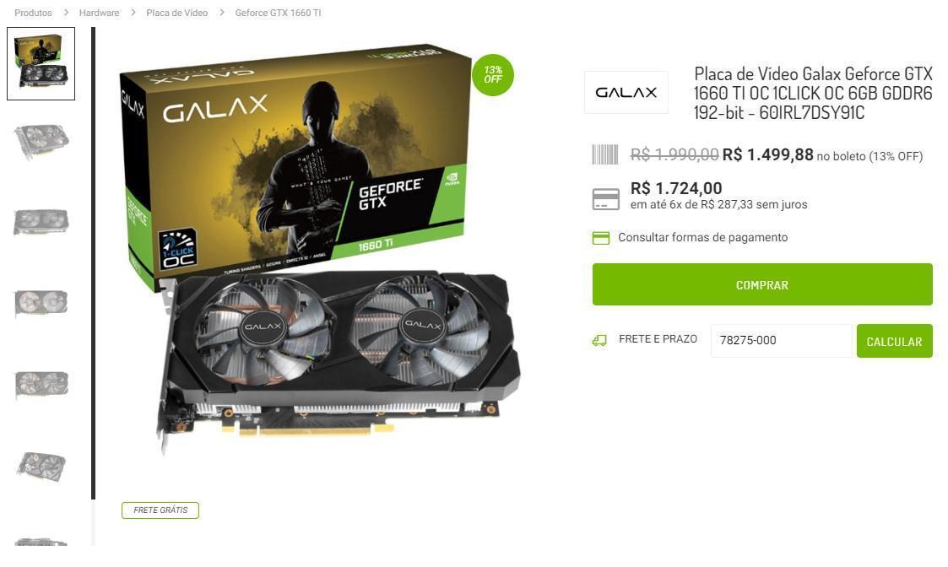Open Consultar formas de pagamento

[702, 238]
